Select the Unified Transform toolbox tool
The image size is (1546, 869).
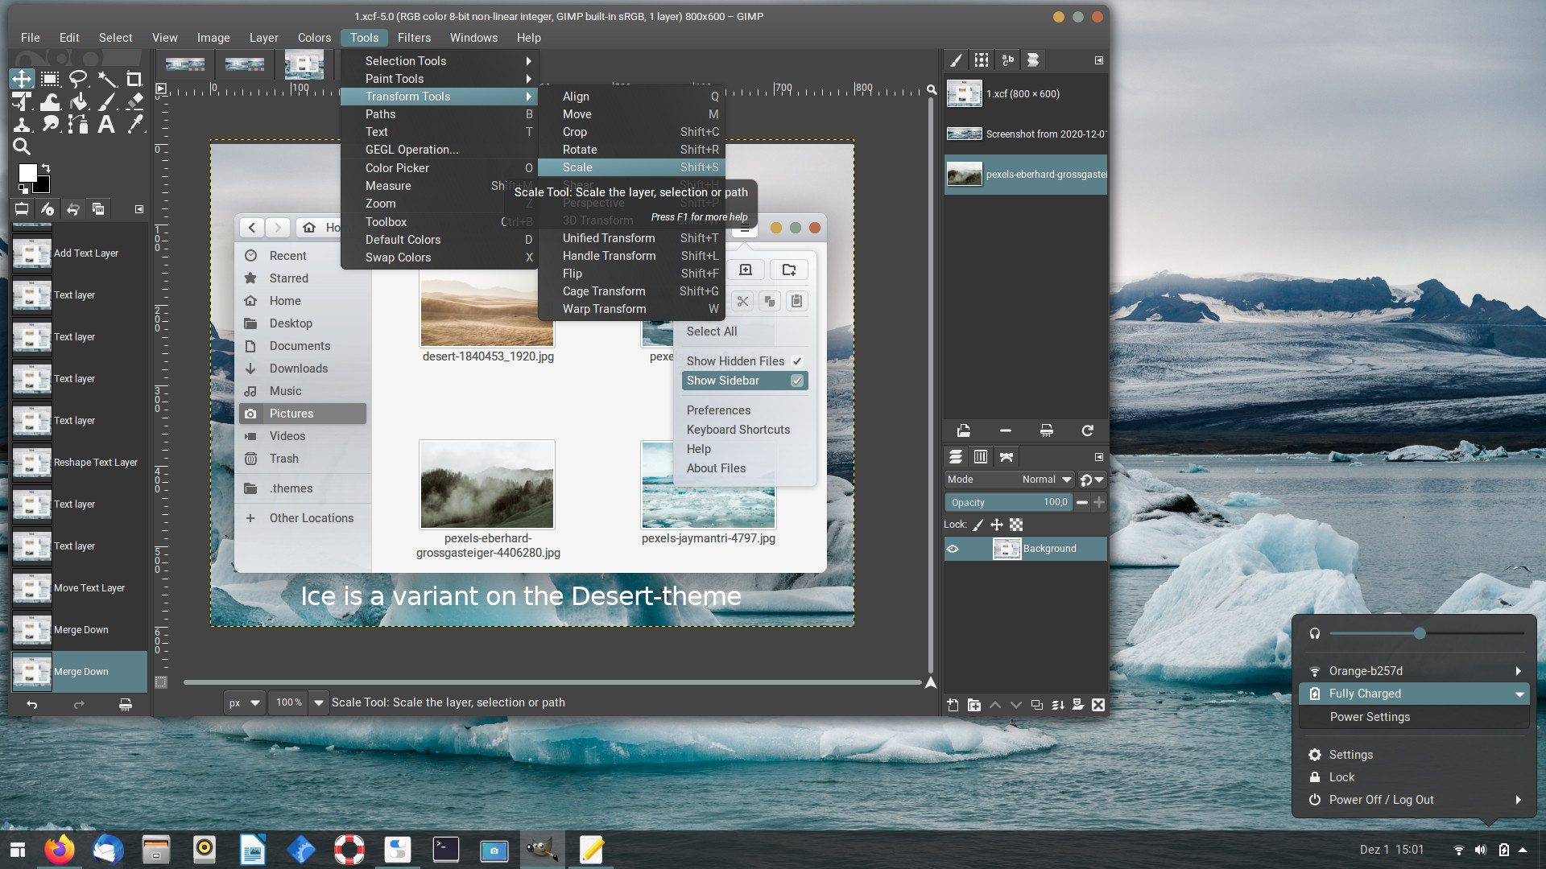pyautogui.click(x=22, y=101)
